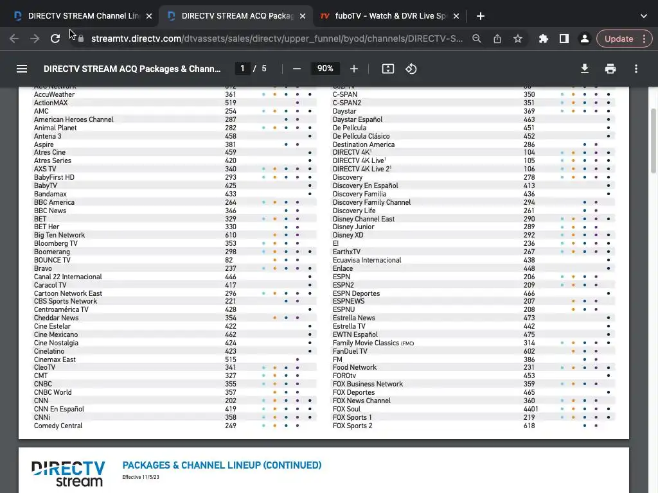The height and width of the screenshot is (493, 658).
Task: Zoom out of the PDF
Action: coord(297,69)
